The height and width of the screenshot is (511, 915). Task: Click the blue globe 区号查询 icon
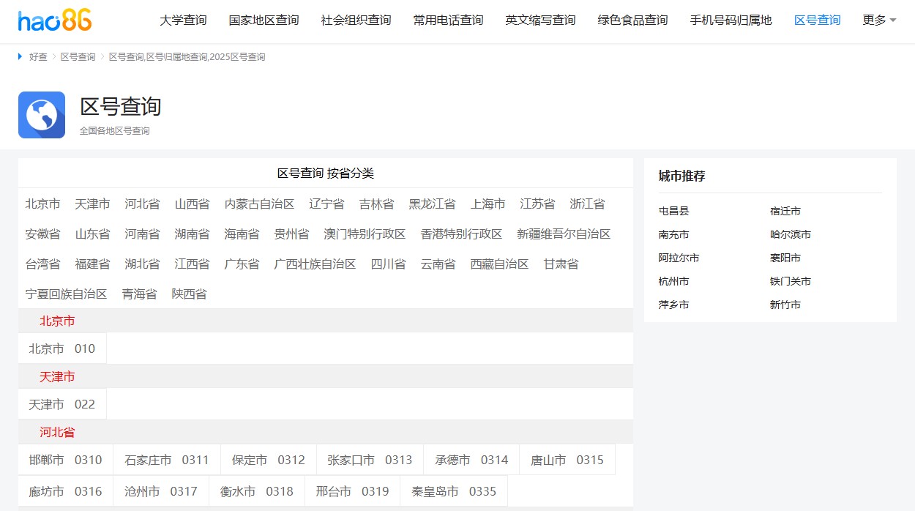42,115
